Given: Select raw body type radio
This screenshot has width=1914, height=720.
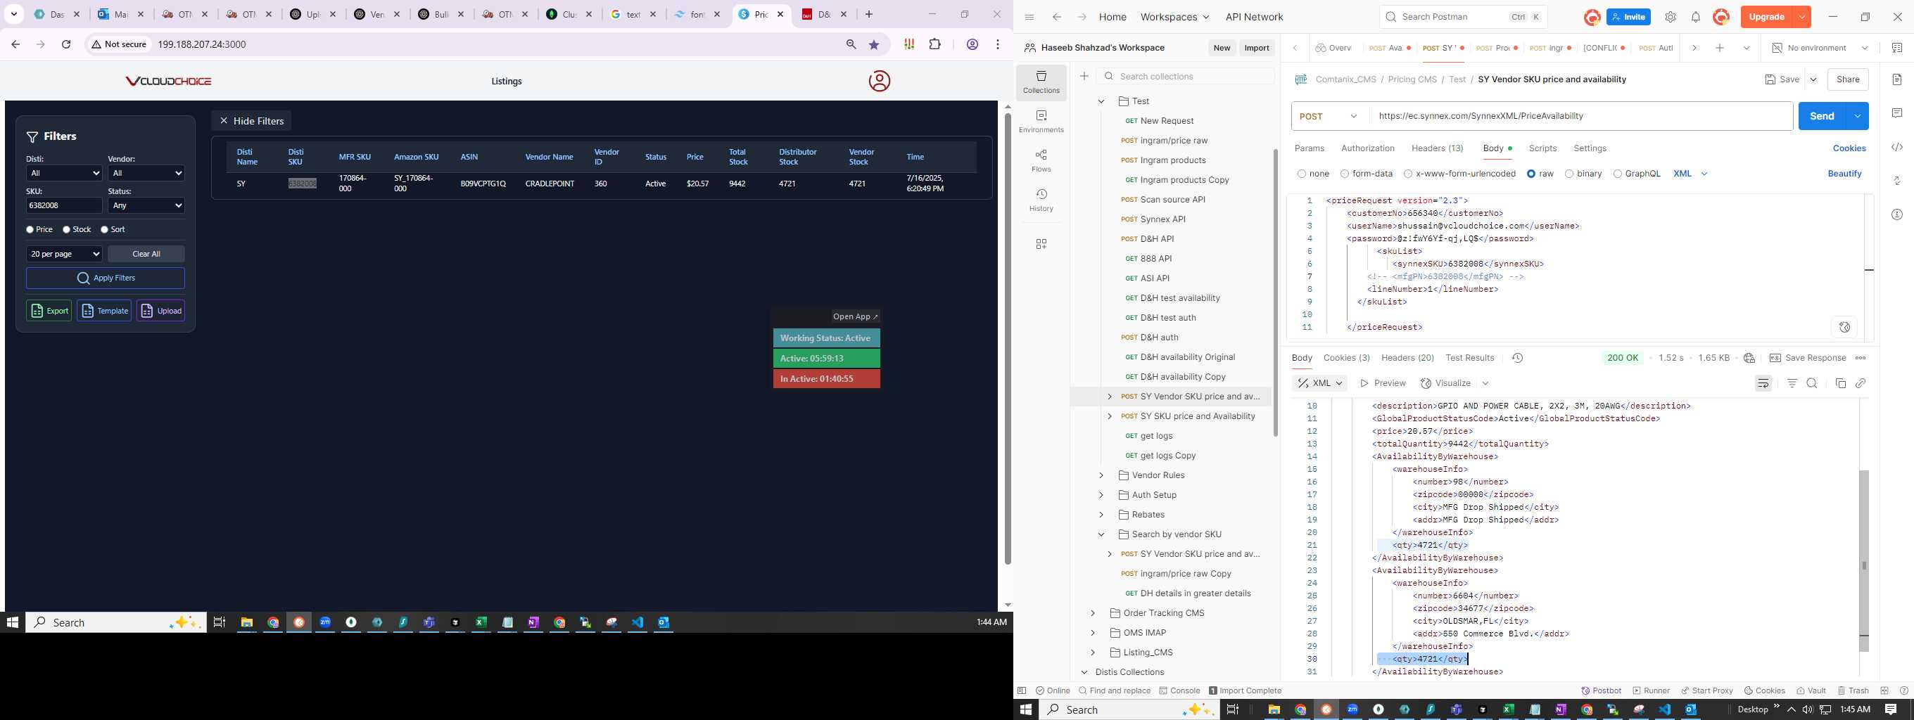Looking at the screenshot, I should (x=1531, y=174).
